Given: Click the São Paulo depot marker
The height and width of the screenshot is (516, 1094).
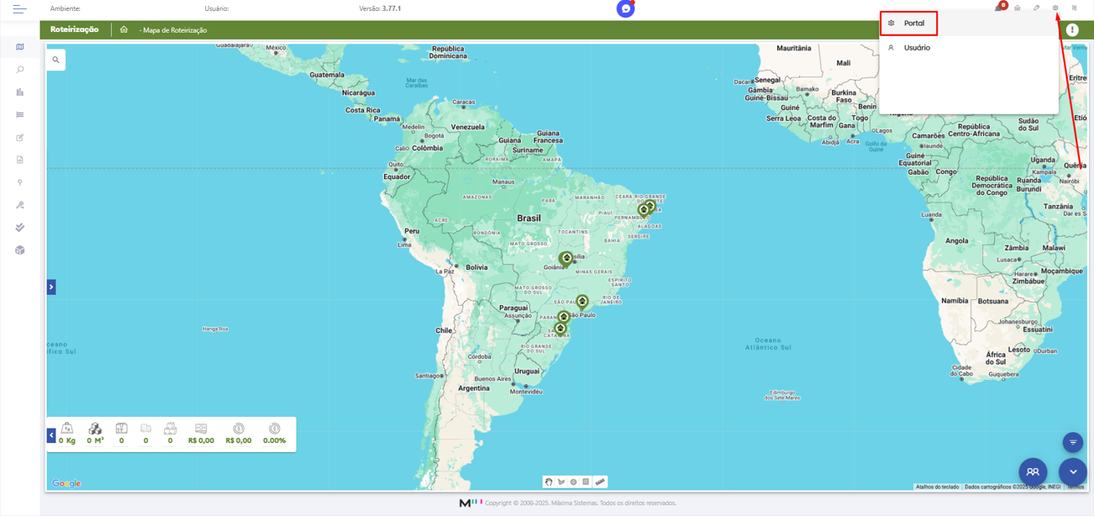Looking at the screenshot, I should [582, 302].
